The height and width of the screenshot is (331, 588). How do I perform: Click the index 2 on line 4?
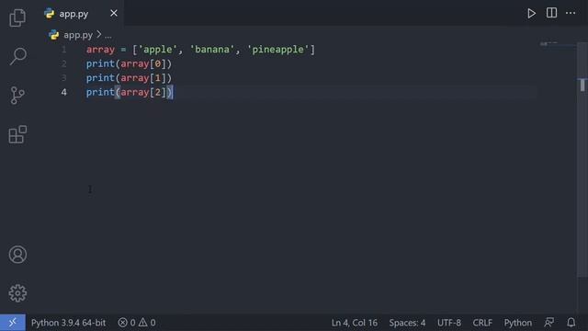[x=157, y=92]
